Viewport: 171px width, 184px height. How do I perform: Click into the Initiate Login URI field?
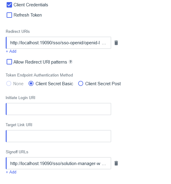(58, 109)
